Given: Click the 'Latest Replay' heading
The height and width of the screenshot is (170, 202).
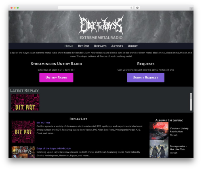Looking at the screenshot, I should tap(24, 90).
